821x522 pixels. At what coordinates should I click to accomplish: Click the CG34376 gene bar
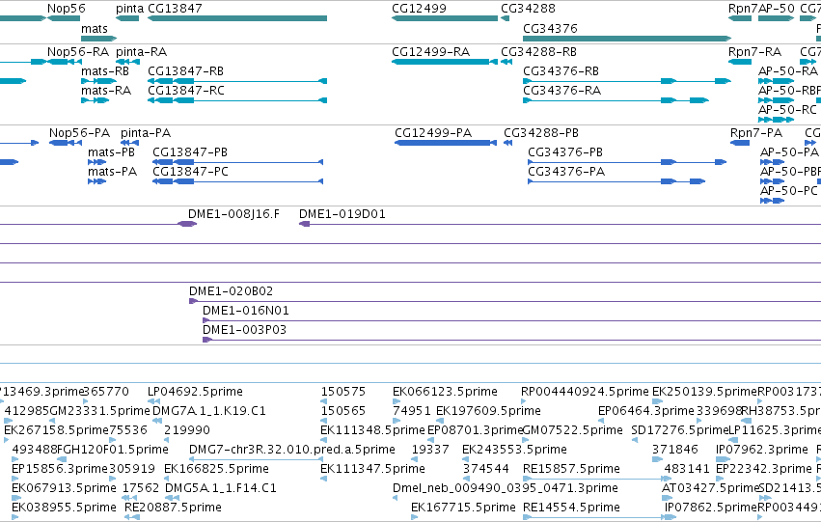[627, 39]
